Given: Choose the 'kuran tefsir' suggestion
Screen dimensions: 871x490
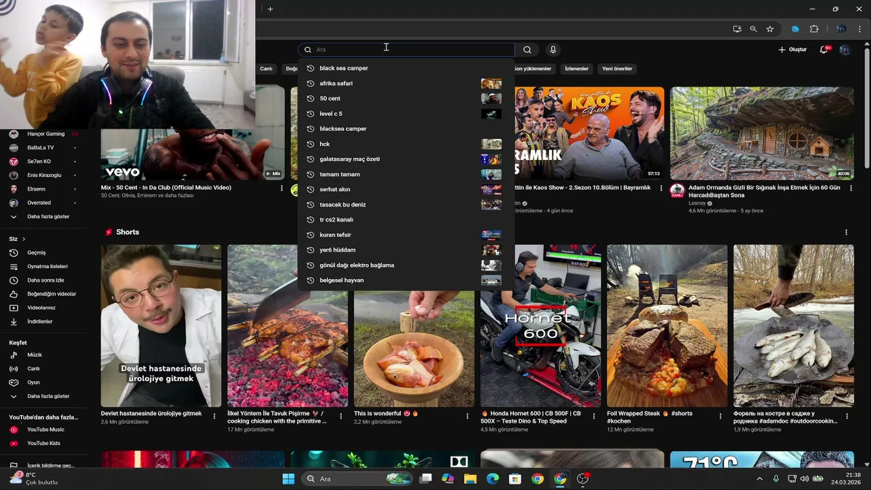Looking at the screenshot, I should tap(406, 235).
